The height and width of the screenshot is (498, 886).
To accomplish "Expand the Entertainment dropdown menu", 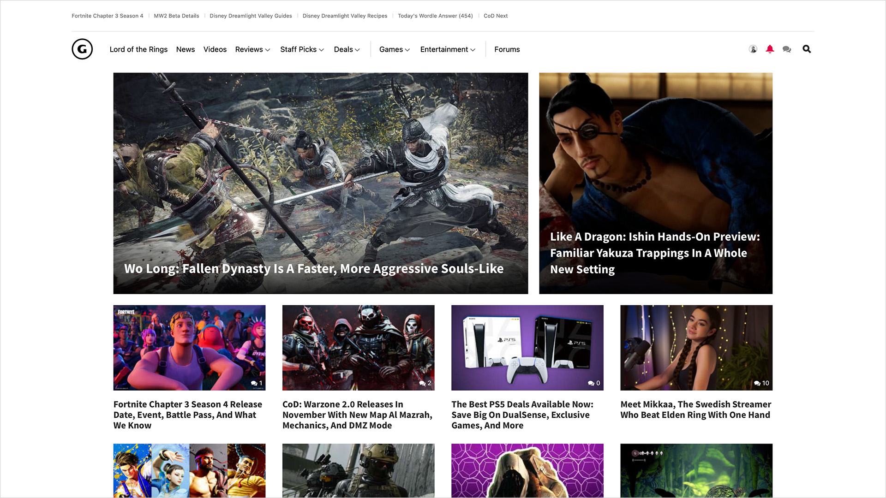I will [x=447, y=49].
